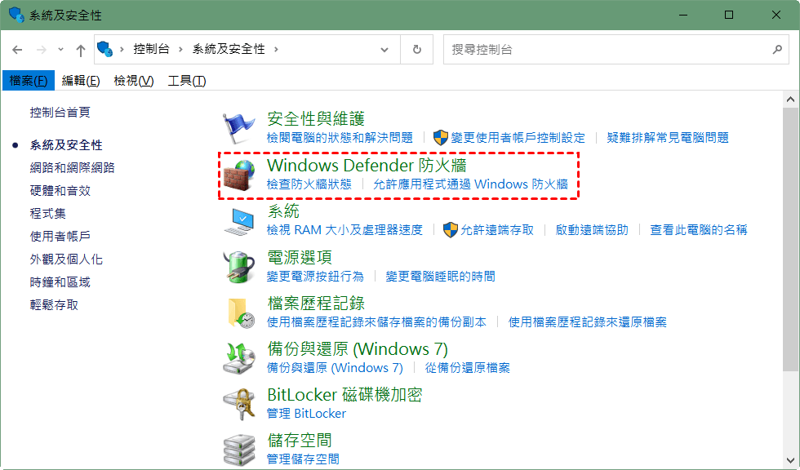Click the blue flag 安全性與維護 icon

(x=238, y=128)
